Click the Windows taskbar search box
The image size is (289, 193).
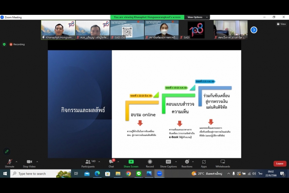40,174
